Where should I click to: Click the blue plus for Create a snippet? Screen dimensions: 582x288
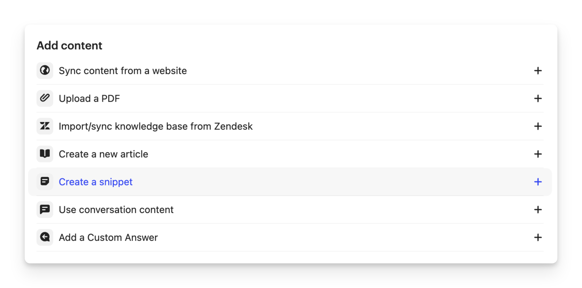click(538, 182)
